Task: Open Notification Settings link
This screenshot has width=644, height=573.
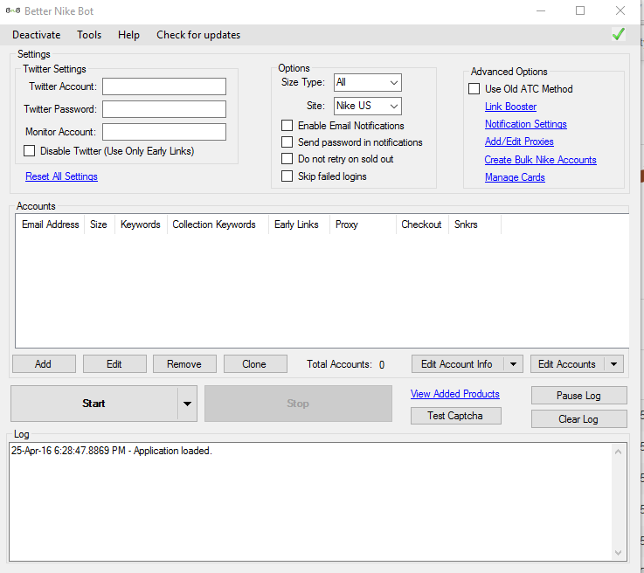Action: click(x=526, y=124)
